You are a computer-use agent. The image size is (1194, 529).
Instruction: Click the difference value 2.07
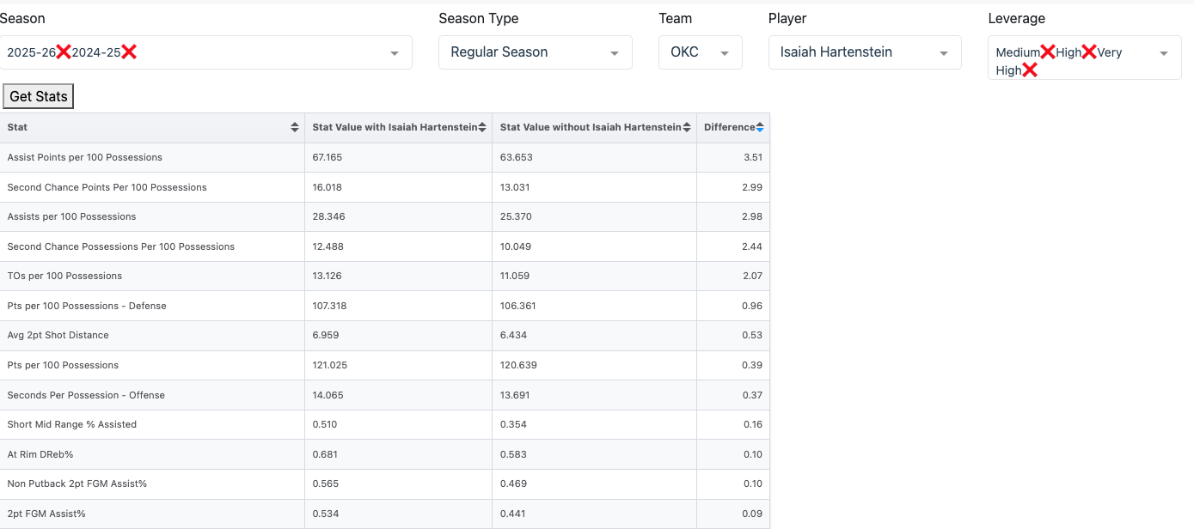click(x=752, y=276)
